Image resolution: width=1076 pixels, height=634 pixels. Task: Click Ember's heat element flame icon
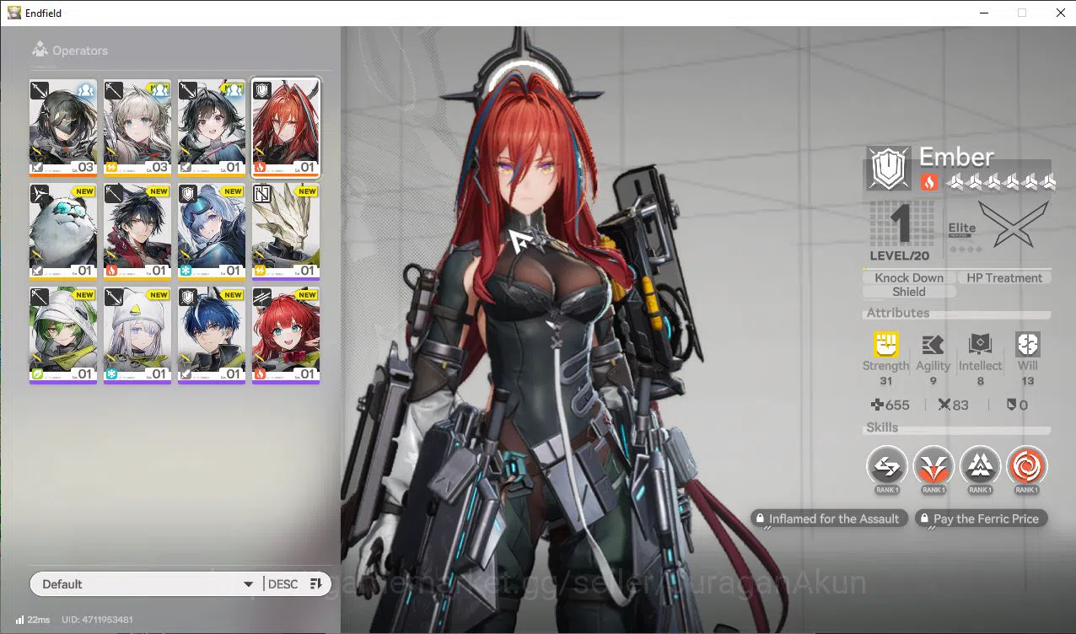click(928, 181)
